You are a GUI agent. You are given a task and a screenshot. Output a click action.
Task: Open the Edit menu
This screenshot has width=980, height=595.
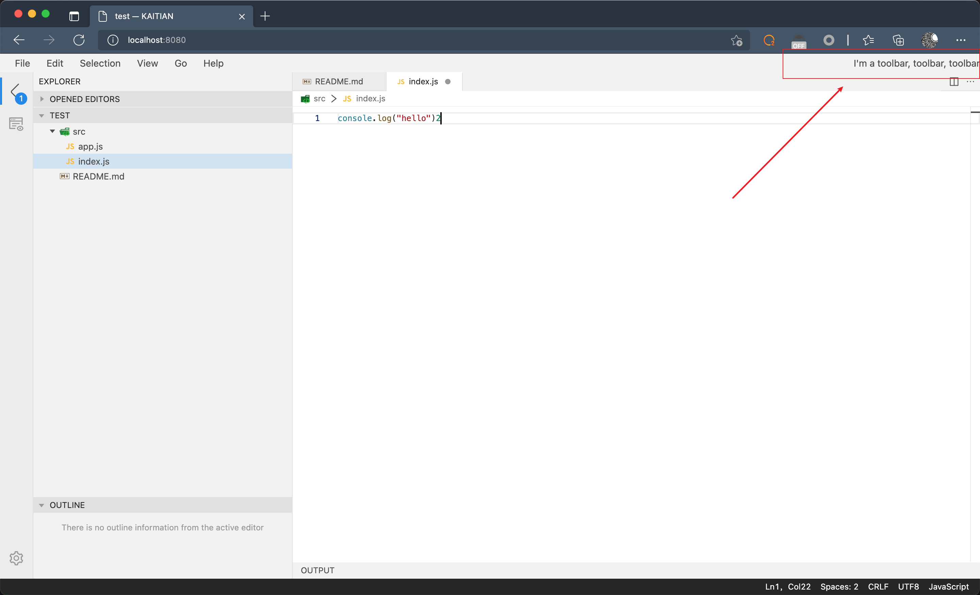(x=55, y=63)
